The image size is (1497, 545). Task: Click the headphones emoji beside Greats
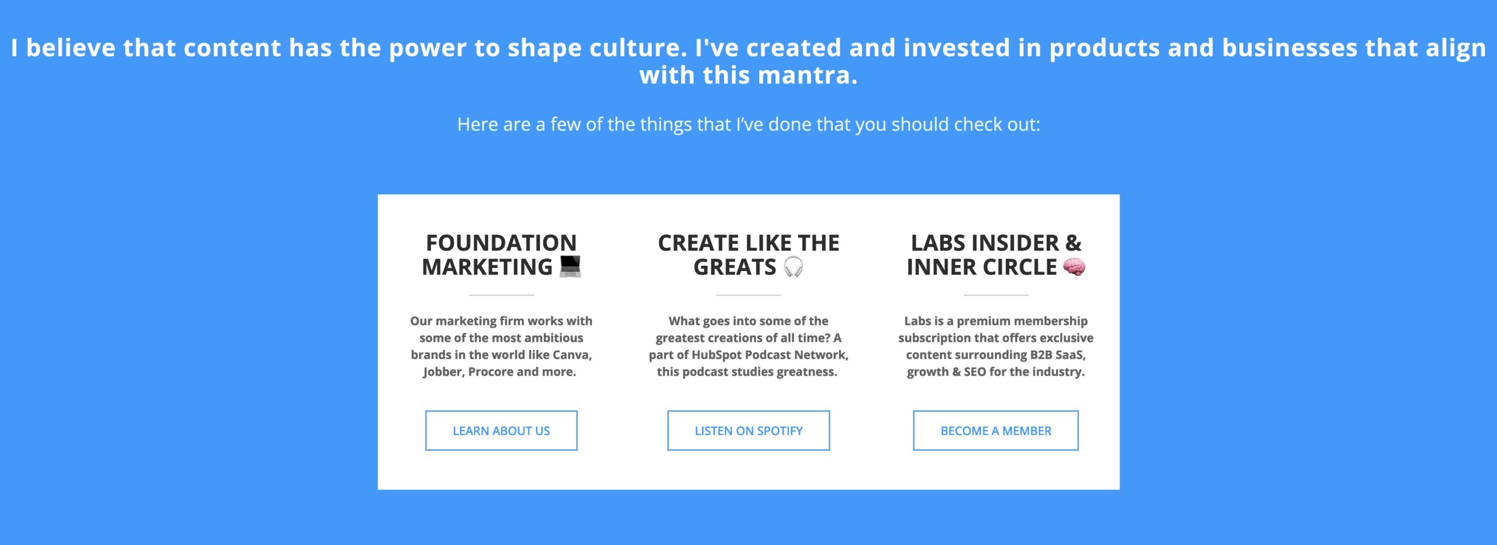(794, 267)
